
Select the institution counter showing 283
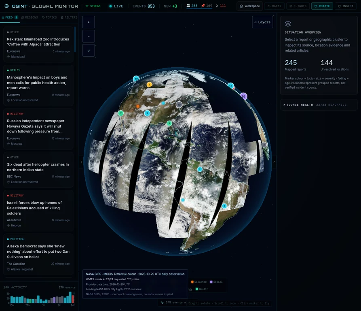pyautogui.click(x=192, y=6)
